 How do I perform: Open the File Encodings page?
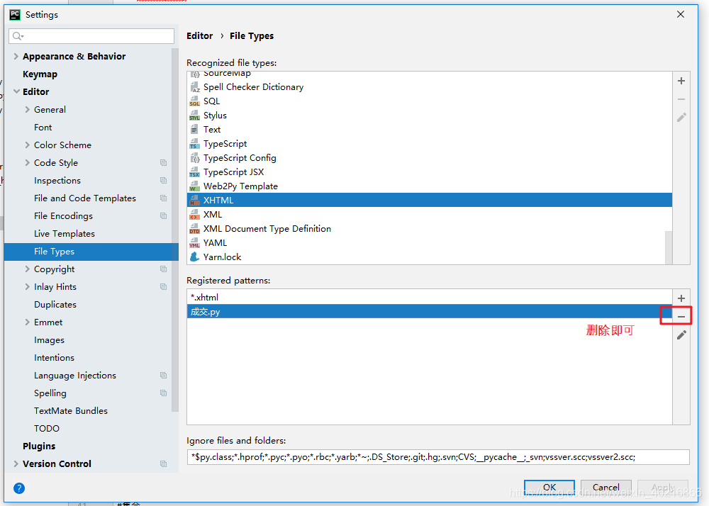(x=63, y=216)
